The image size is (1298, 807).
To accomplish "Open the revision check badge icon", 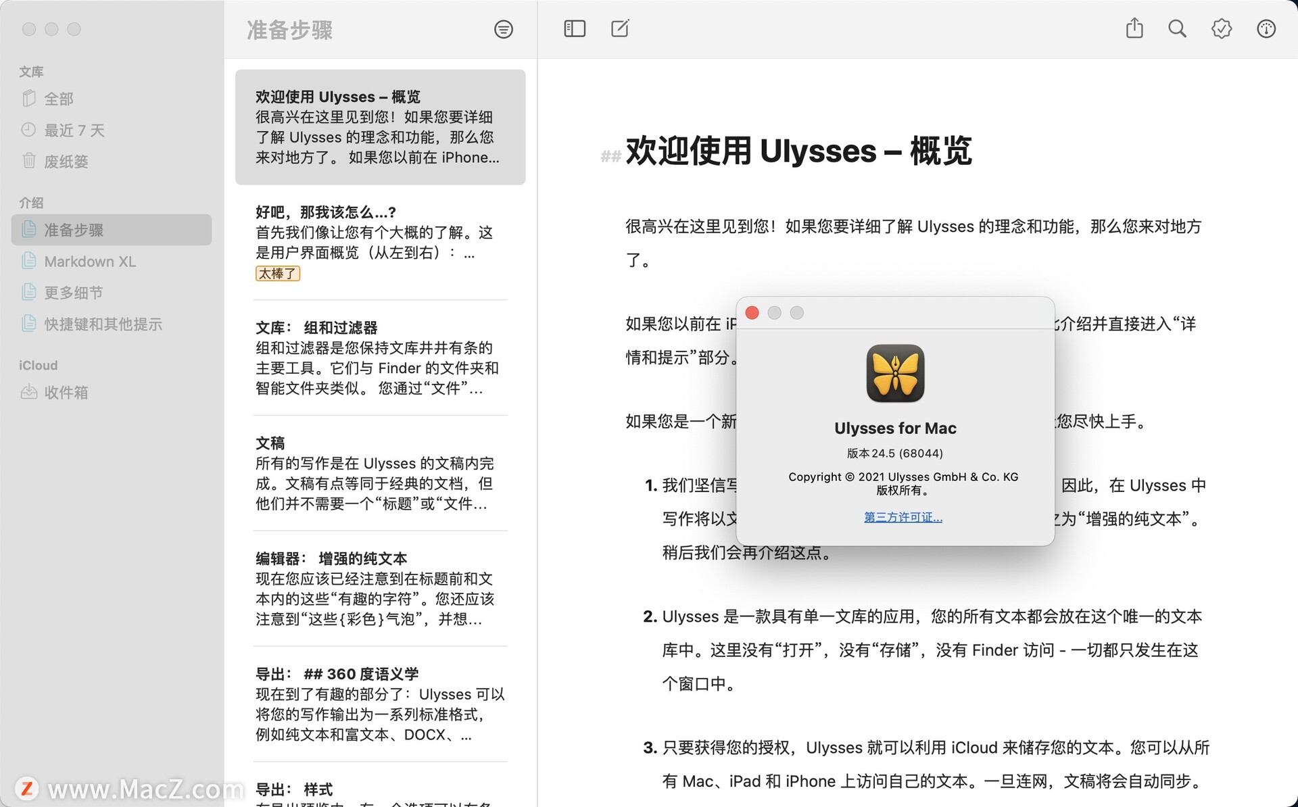I will (x=1222, y=28).
